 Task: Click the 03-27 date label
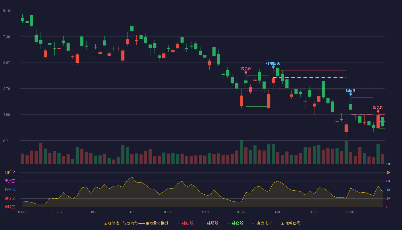coord(59,212)
